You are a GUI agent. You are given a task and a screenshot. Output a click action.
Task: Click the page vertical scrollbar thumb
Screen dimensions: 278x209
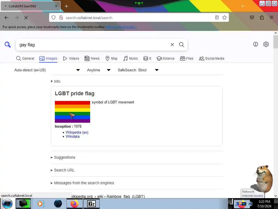[x=276, y=42]
